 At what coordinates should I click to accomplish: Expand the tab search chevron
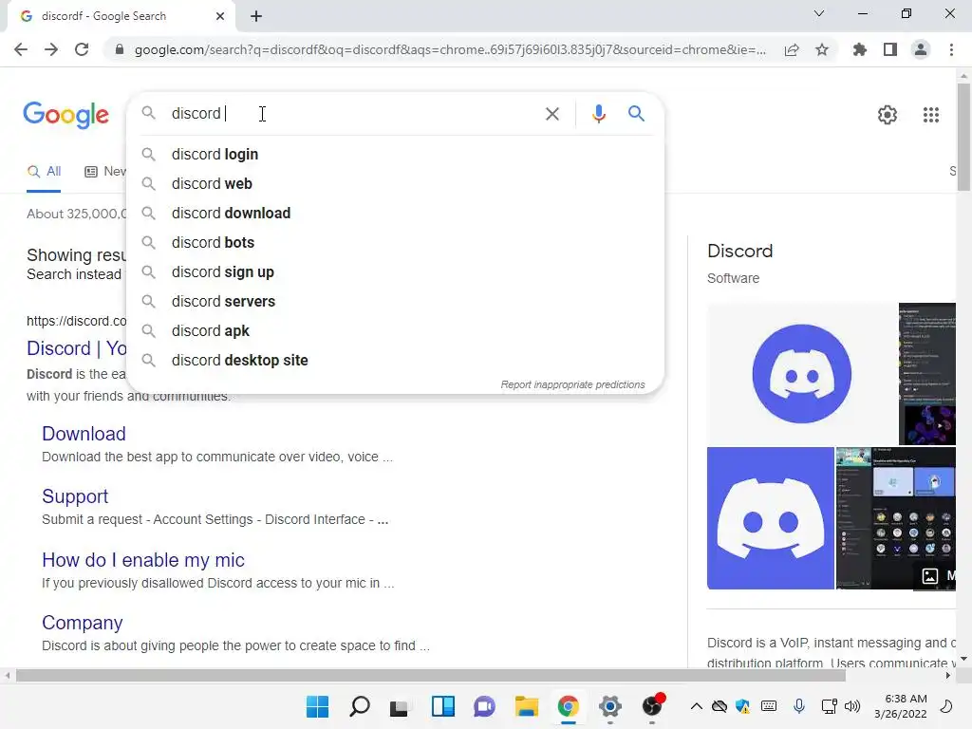click(x=819, y=13)
